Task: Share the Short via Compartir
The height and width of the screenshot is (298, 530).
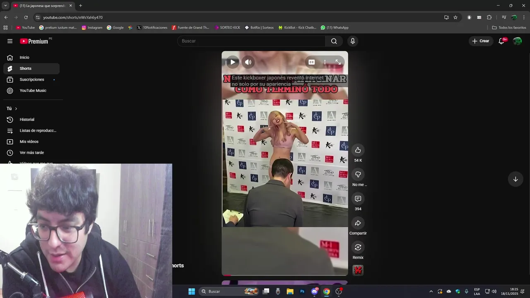Action: [x=358, y=223]
